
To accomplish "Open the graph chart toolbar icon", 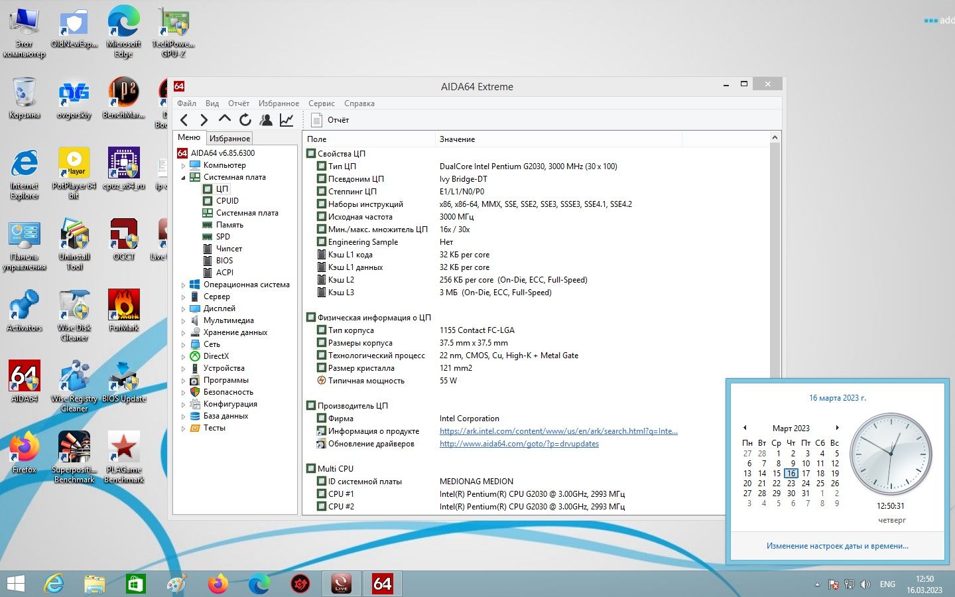I will click(x=286, y=120).
